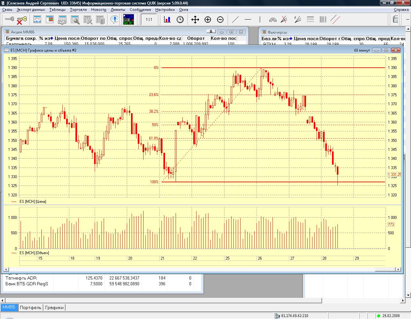Click the ES [МСН] [Цена] legend
This screenshot has width=411, height=319.
pyautogui.click(x=33, y=202)
